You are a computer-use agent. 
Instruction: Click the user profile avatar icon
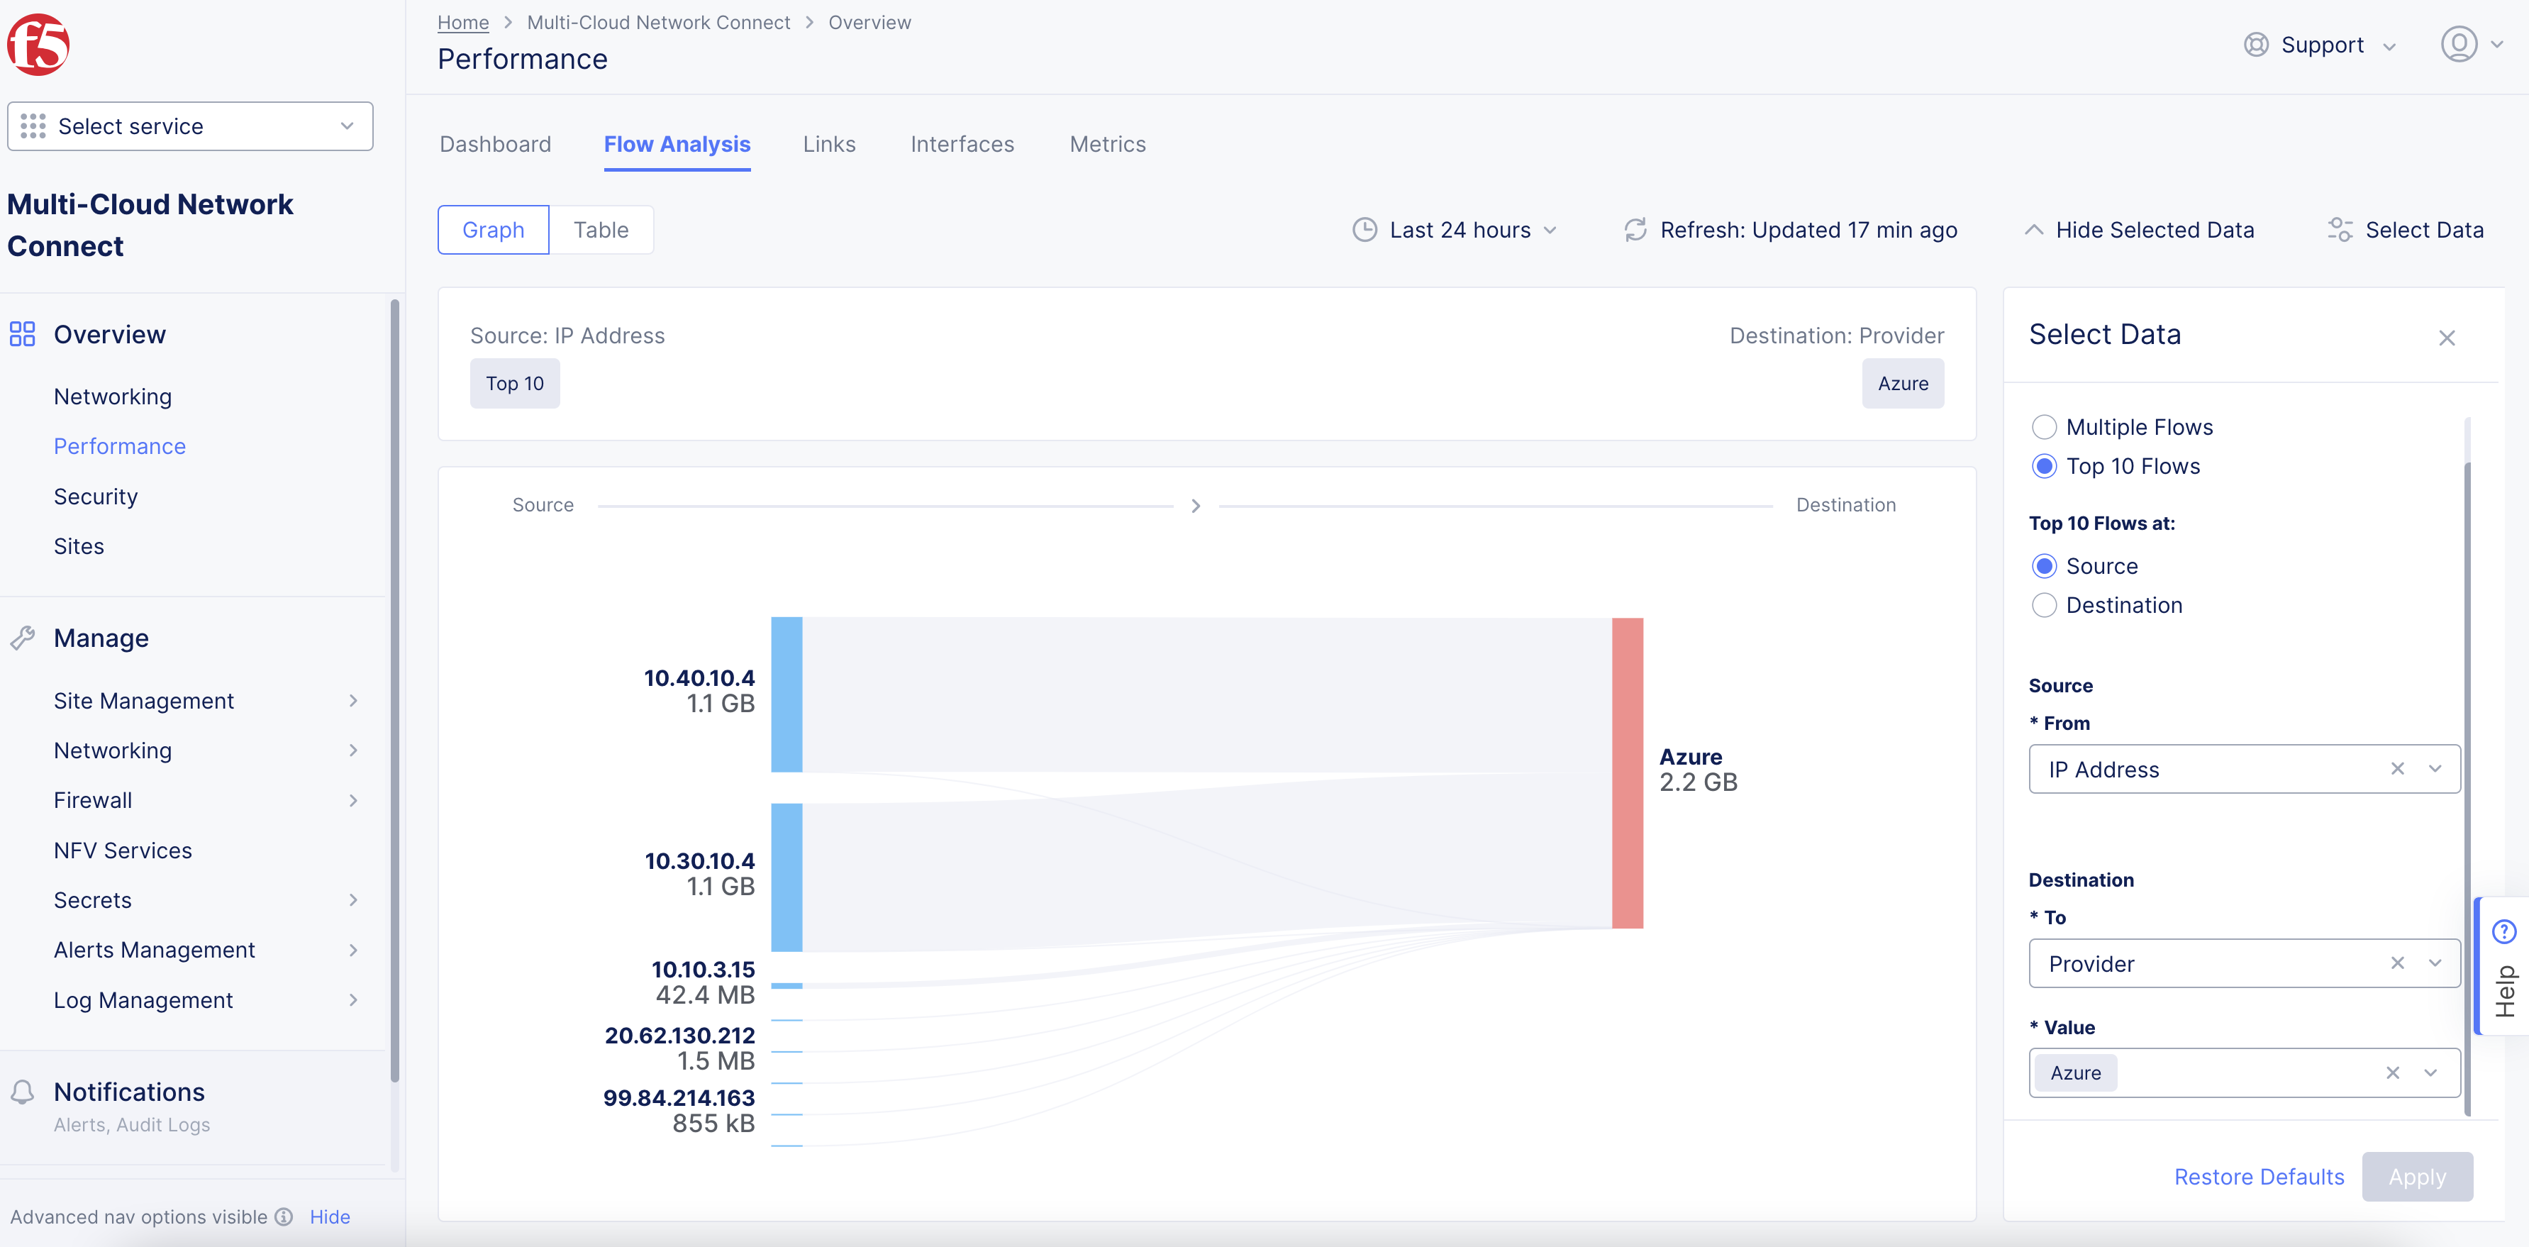coord(2458,45)
